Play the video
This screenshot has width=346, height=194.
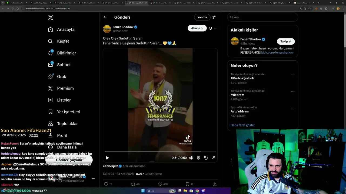pos(107,158)
